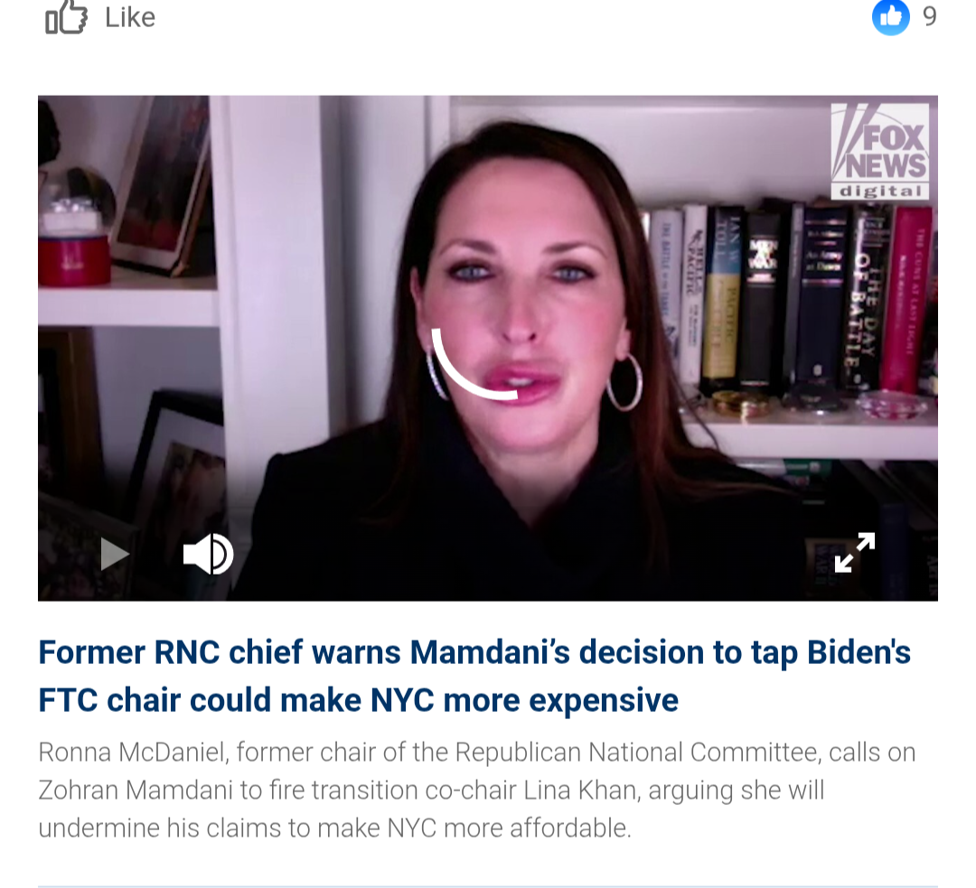Viewport: 976px width, 888px height.
Task: View the reaction count showing 9
Action: tap(929, 17)
